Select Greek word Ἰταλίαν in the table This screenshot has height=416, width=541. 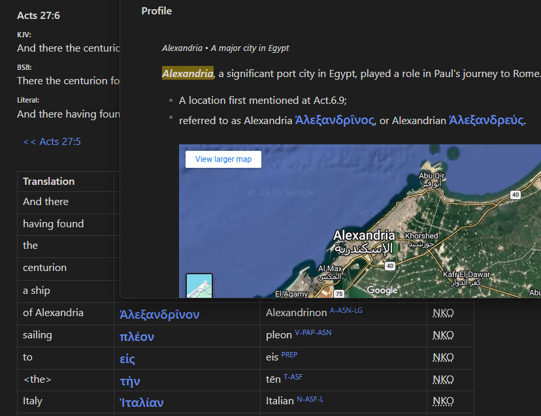[142, 402]
